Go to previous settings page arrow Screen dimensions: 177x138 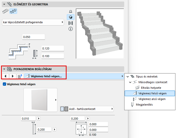pos(5,76)
